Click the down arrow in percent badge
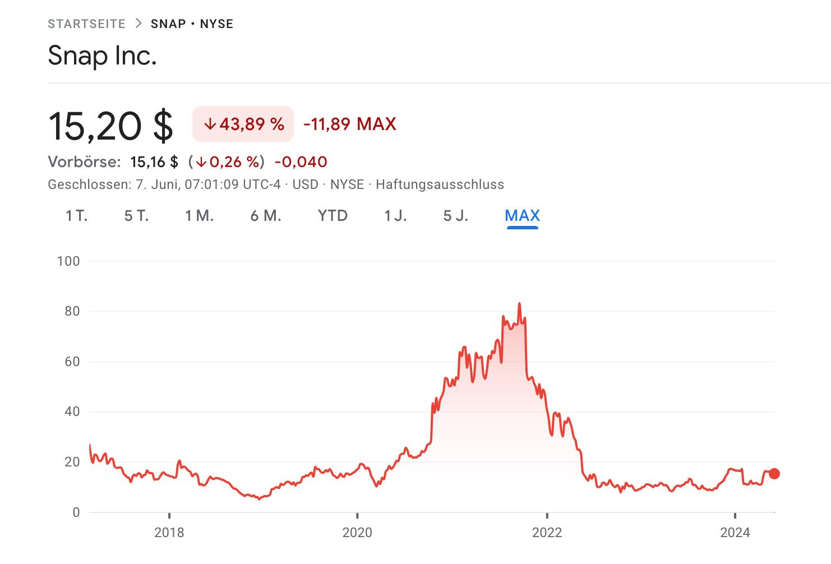This screenshot has height=564, width=831. click(210, 124)
